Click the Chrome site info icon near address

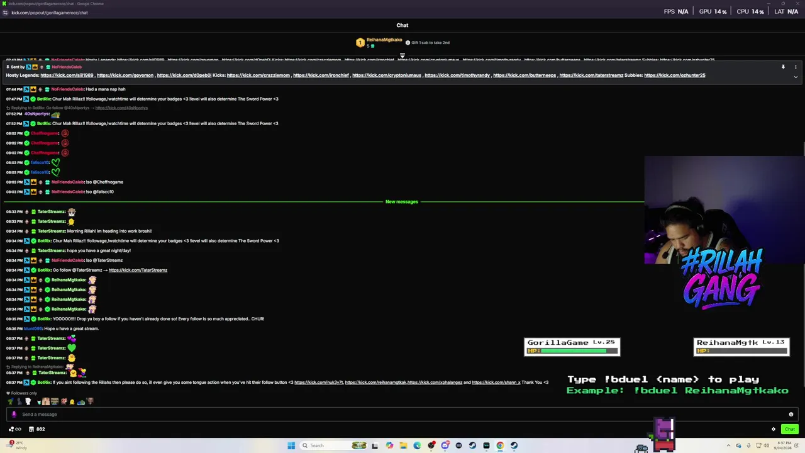coord(6,13)
